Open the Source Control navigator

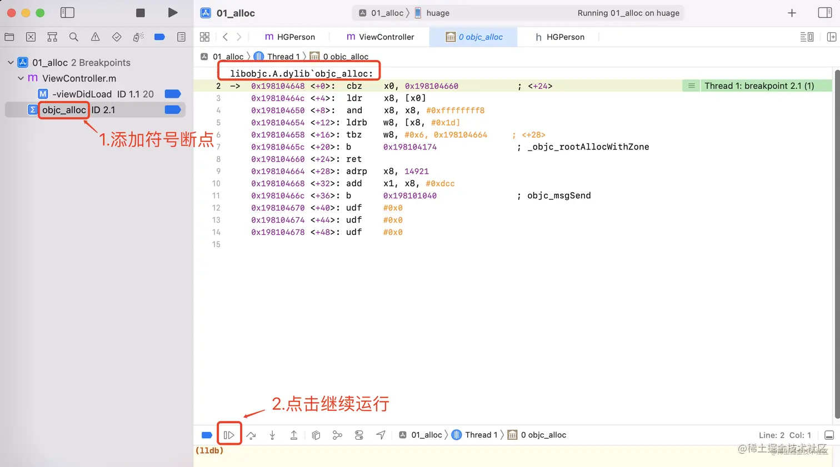coord(31,37)
